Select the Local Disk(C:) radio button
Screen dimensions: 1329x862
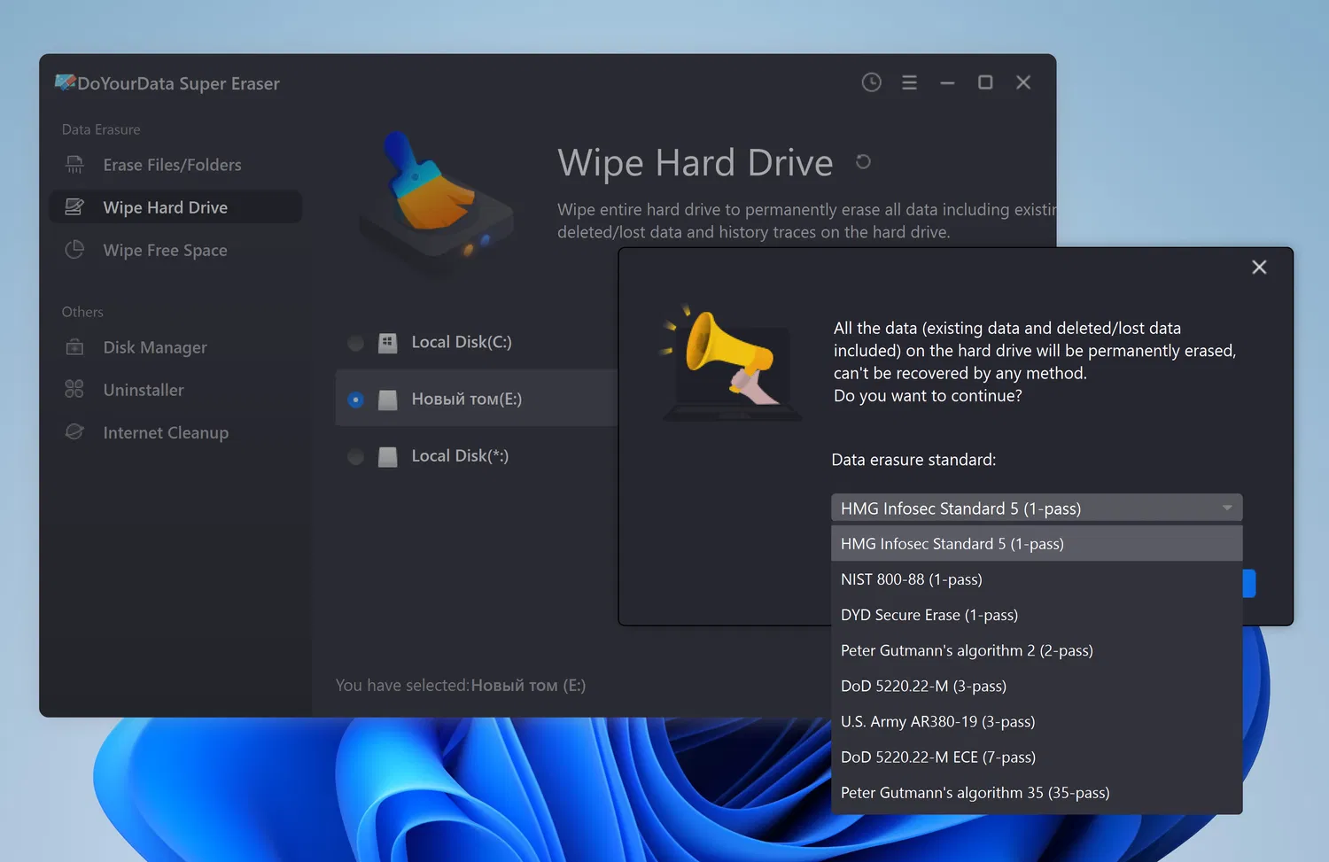click(356, 343)
